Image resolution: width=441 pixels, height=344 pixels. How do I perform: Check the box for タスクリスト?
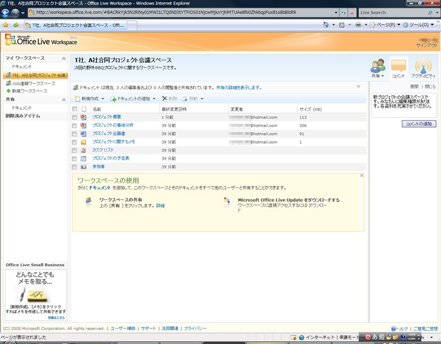point(74,150)
